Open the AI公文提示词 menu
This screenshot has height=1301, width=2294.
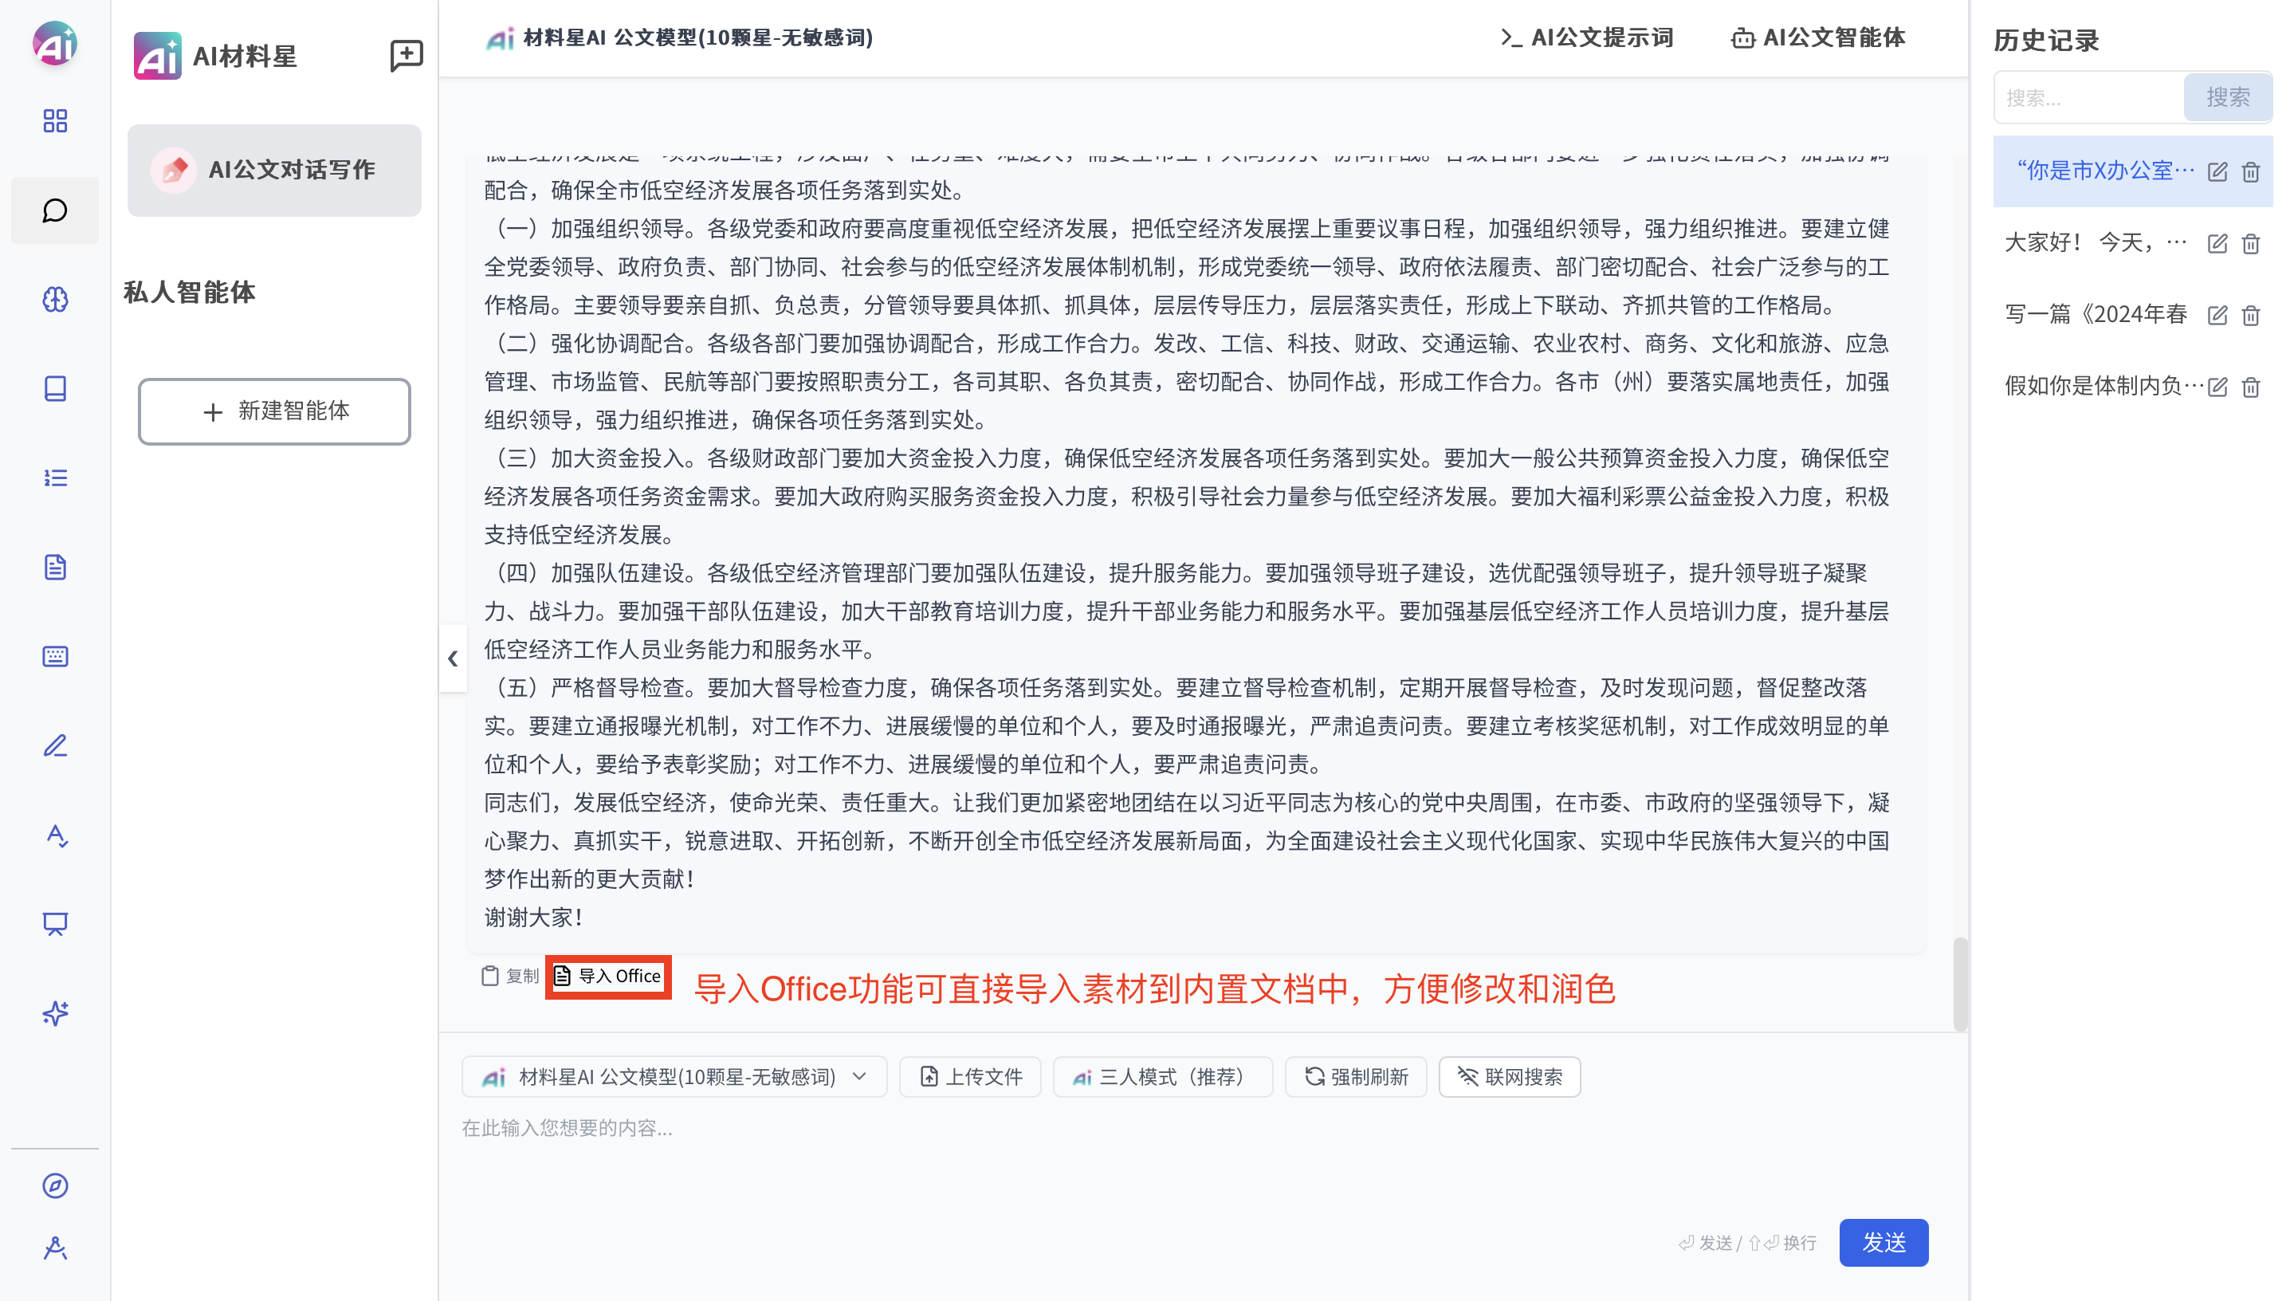pyautogui.click(x=1586, y=37)
